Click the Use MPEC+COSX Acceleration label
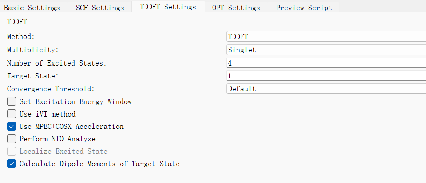The image size is (426, 183). [x=72, y=126]
